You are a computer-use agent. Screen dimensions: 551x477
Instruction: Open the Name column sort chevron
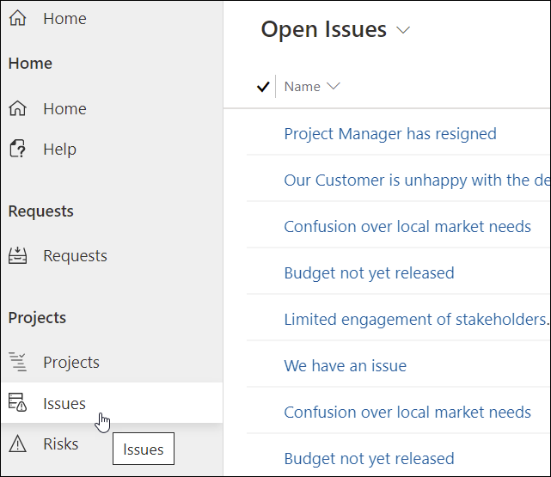point(334,86)
